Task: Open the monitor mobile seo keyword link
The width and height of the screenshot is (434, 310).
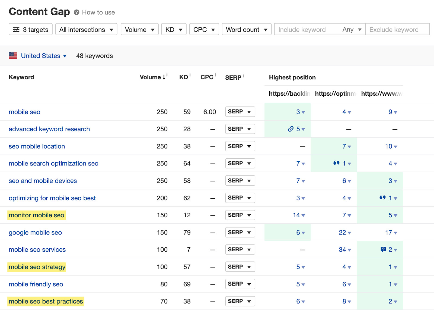Action: point(36,215)
